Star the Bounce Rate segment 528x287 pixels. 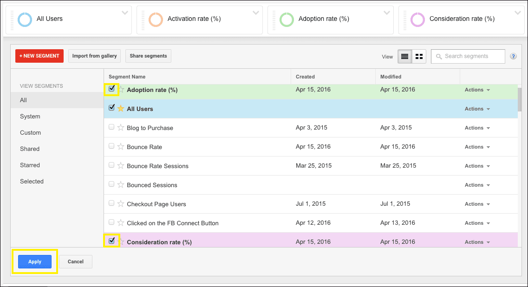121,147
